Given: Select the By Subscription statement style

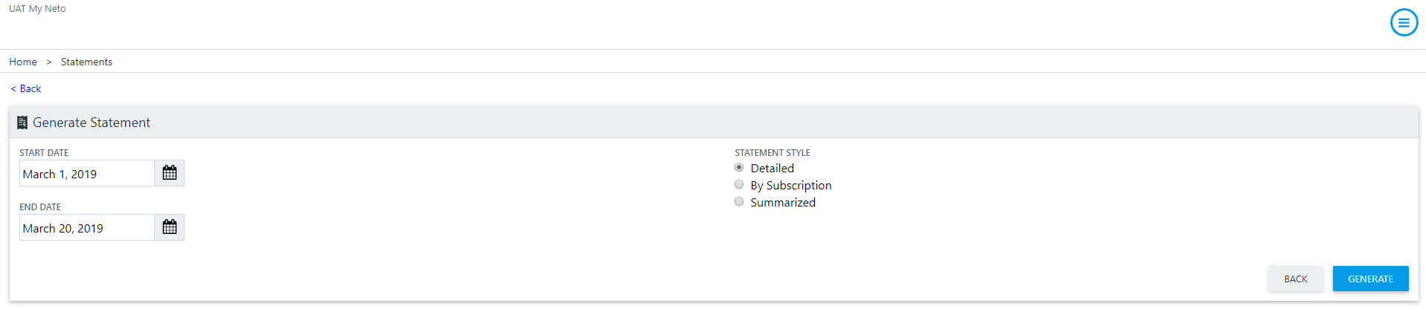Looking at the screenshot, I should point(739,185).
